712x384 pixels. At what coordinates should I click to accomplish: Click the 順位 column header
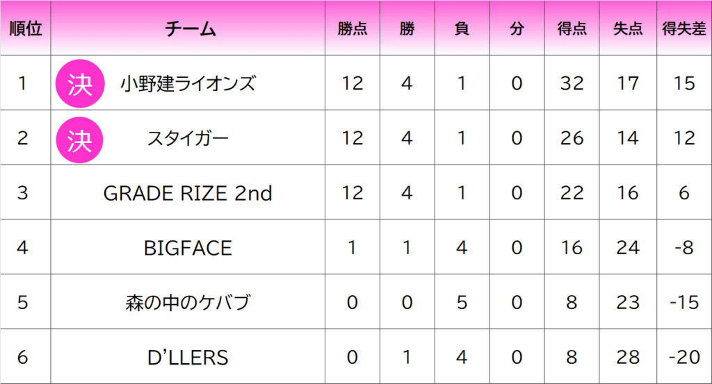pos(25,28)
